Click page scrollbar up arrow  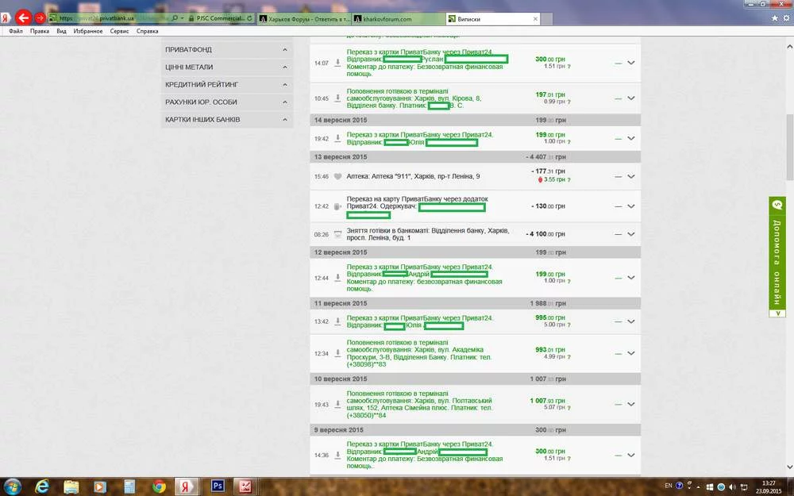click(789, 46)
